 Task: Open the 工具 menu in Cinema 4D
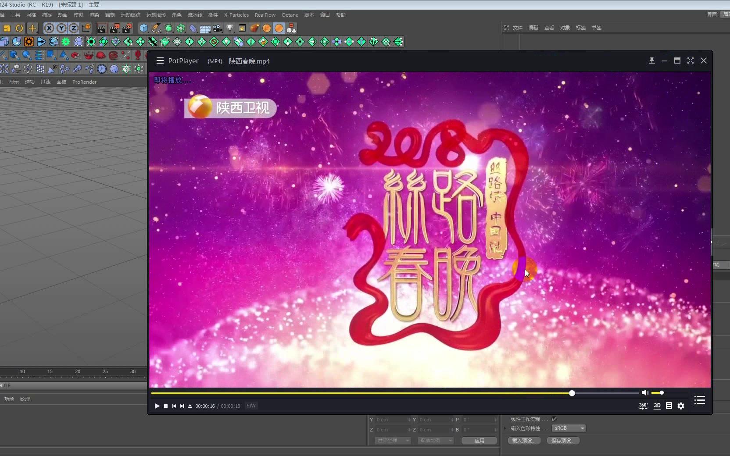15,15
